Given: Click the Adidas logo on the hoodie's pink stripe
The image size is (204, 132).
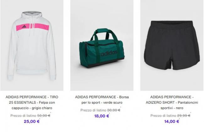Looking at the screenshot, I should (x=24, y=27).
